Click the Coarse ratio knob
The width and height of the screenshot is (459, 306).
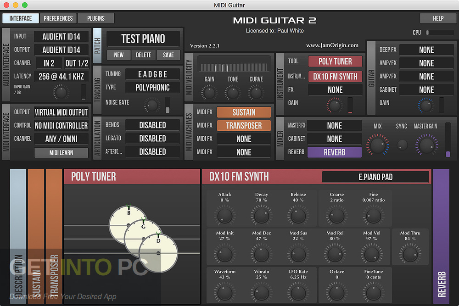pos(336,216)
